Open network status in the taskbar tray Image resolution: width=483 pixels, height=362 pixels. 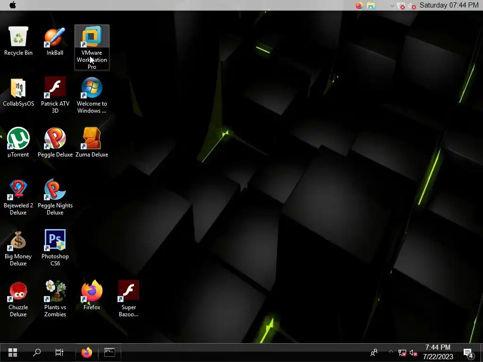coord(402,353)
